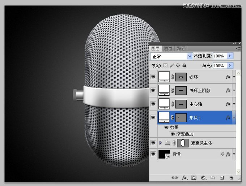The image size is (246, 186).
Task: Click fx icon on 形状 1 layer
Action: coord(228,118)
